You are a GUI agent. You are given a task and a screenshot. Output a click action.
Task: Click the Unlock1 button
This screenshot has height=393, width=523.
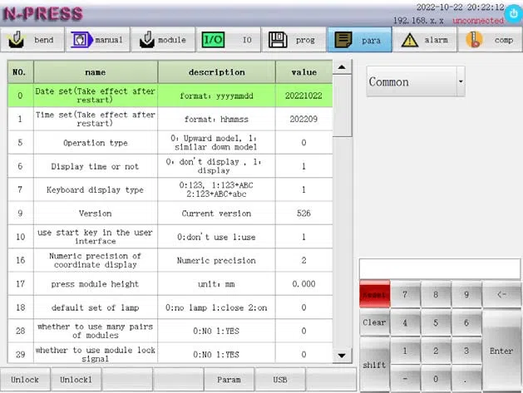coord(76,380)
